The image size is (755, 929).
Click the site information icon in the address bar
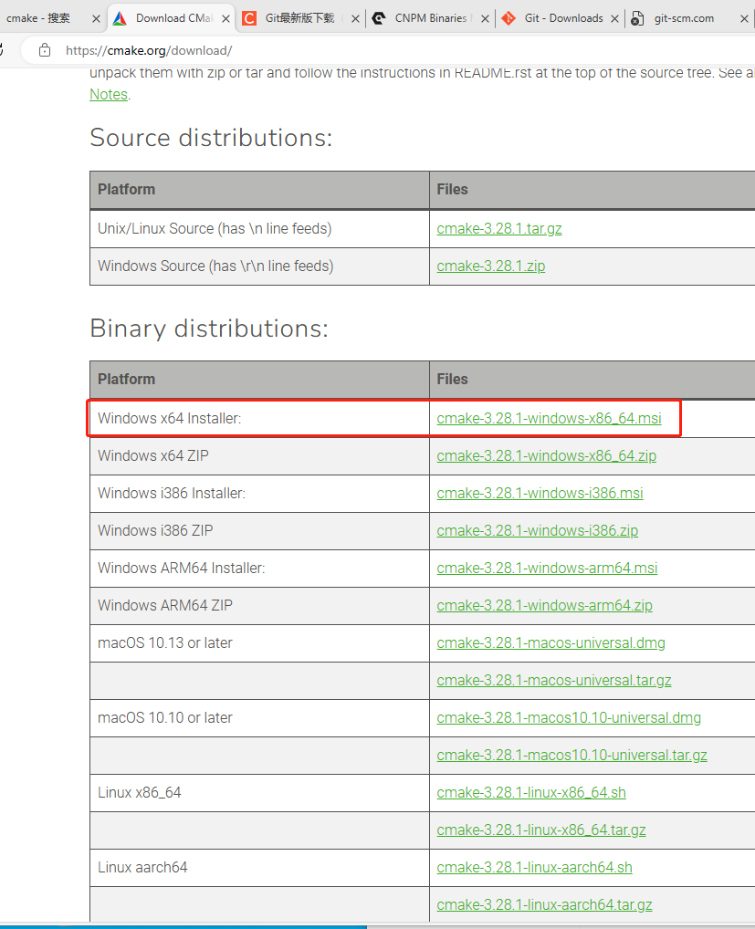(x=44, y=52)
